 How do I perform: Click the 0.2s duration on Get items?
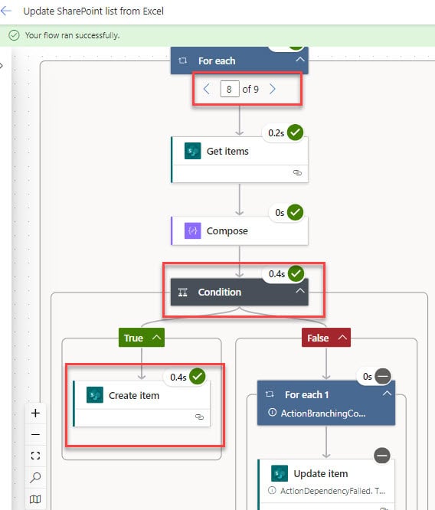[x=276, y=133]
